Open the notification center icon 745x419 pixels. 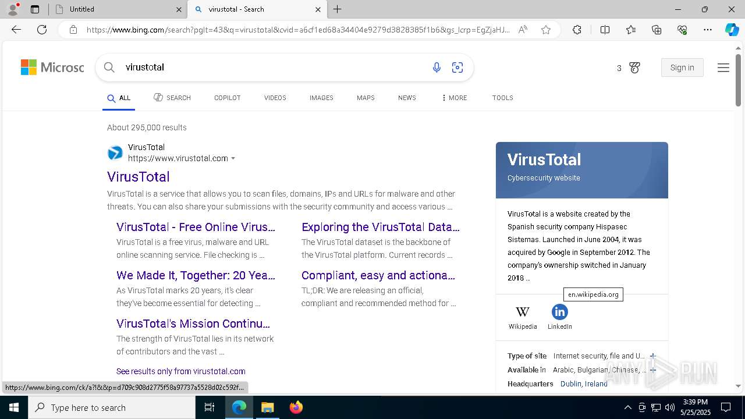[x=726, y=407]
